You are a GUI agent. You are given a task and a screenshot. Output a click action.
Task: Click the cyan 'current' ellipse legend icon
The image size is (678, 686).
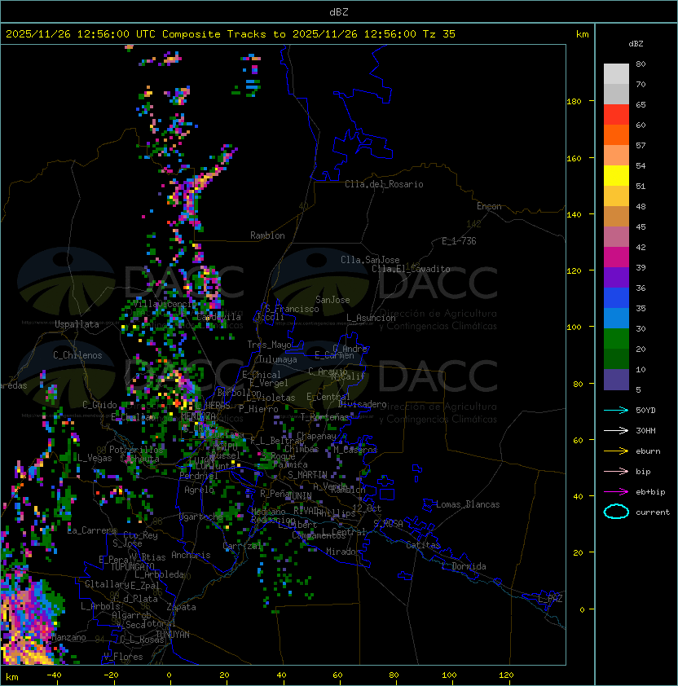[616, 512]
